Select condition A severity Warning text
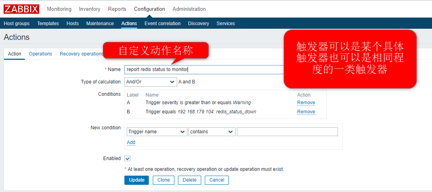This screenshot has width=432, height=192. click(x=198, y=103)
